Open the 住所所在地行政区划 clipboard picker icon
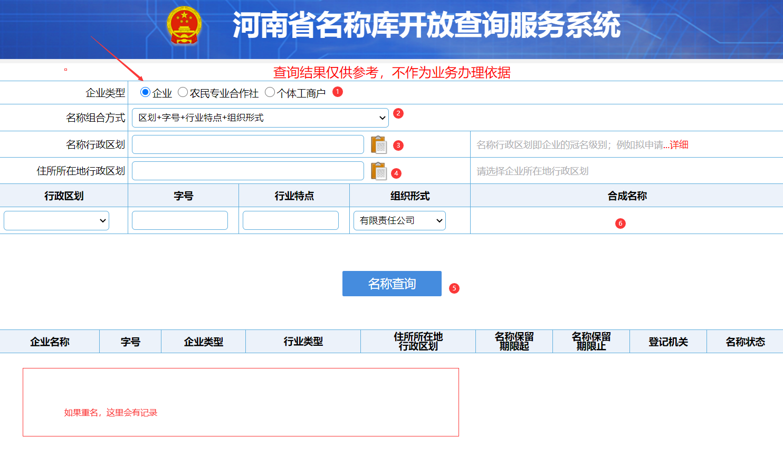 379,171
